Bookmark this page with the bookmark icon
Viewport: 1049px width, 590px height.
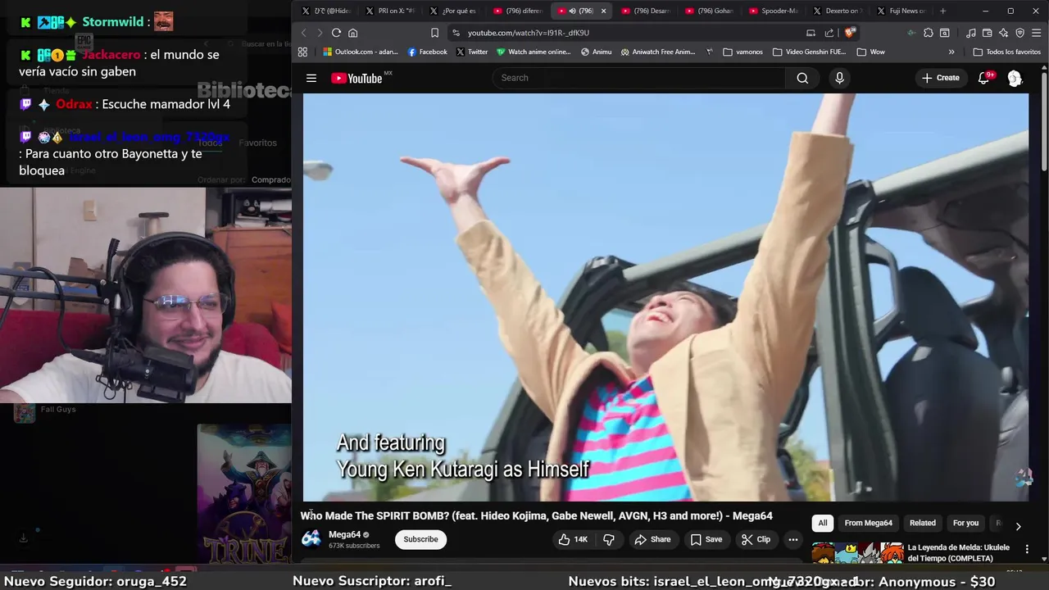[434, 33]
